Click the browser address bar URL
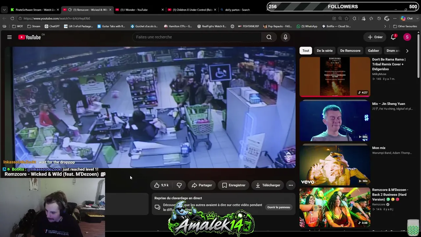Screen dimensions: 421x237 pos(57,18)
